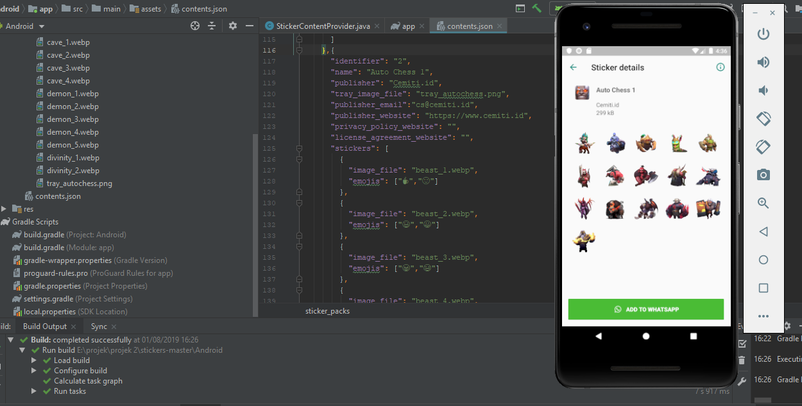This screenshot has width=802, height=406.
Task: Expand the Run tasks node
Action: [x=34, y=391]
